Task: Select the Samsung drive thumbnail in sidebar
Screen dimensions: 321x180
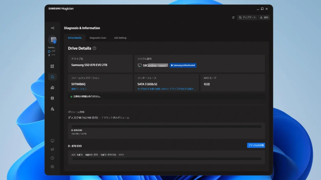Action: click(x=52, y=40)
